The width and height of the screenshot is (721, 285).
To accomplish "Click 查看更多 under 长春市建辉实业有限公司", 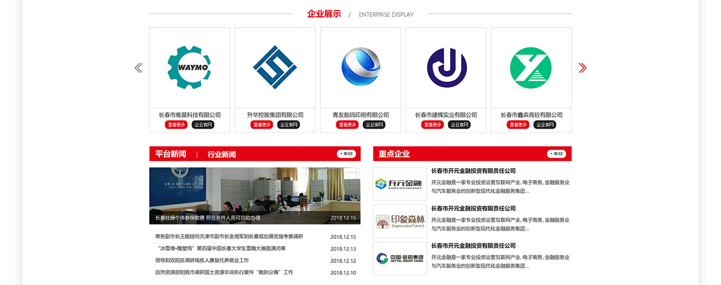I will 433,125.
